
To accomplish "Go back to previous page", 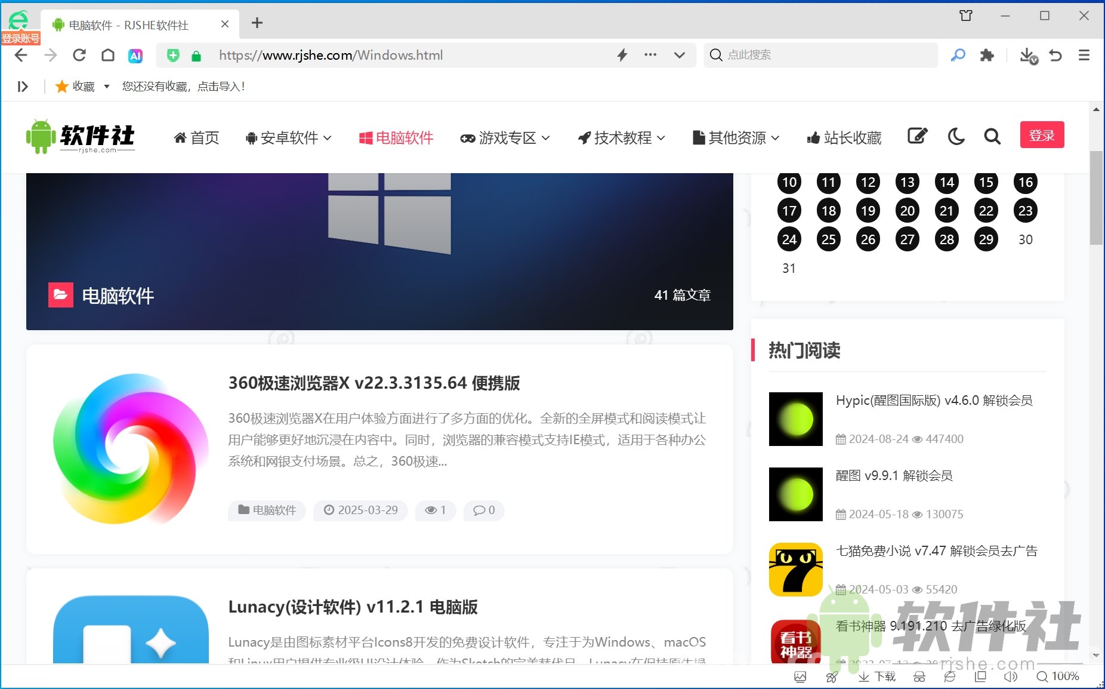I will tap(21, 56).
